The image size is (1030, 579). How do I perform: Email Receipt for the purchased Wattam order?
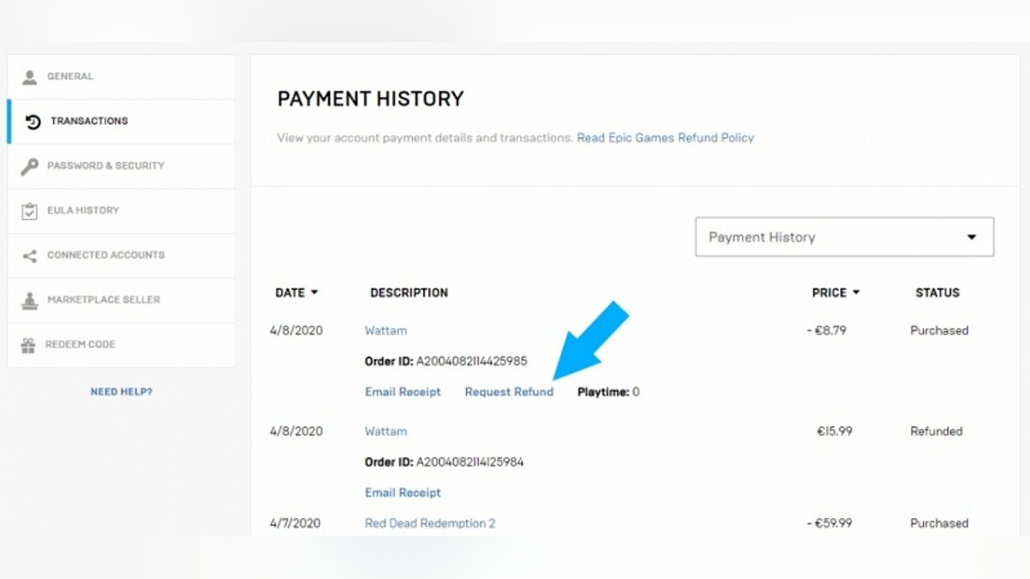coord(403,392)
